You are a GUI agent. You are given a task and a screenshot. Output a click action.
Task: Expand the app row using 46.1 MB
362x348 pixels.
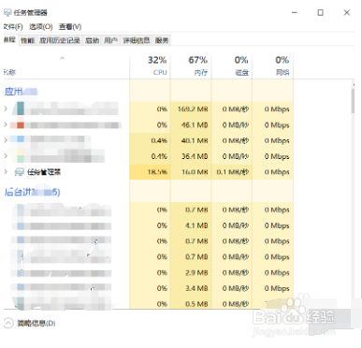6,124
